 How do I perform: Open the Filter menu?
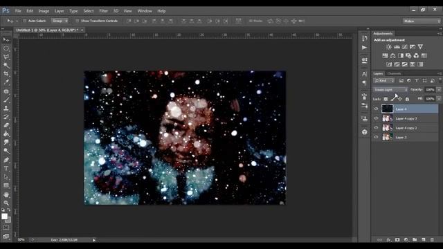coord(103,11)
